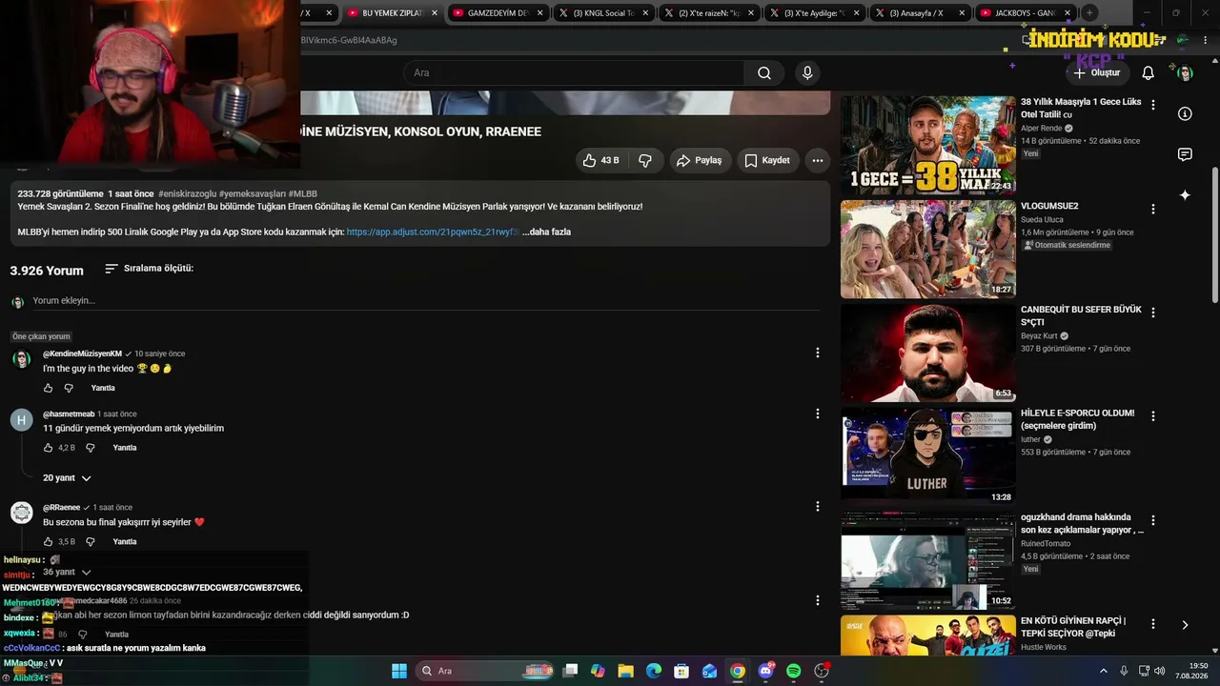The width and height of the screenshot is (1220, 686).
Task: Open options for 'oguzkhand drama hakkında' video
Action: 1153,520
